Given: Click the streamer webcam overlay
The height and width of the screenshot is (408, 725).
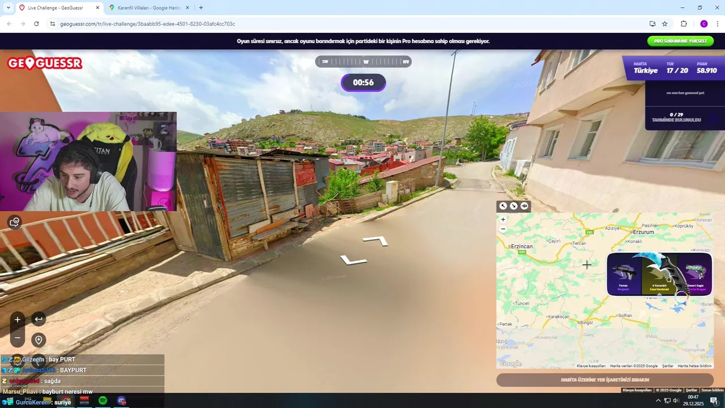Looking at the screenshot, I should 88,161.
